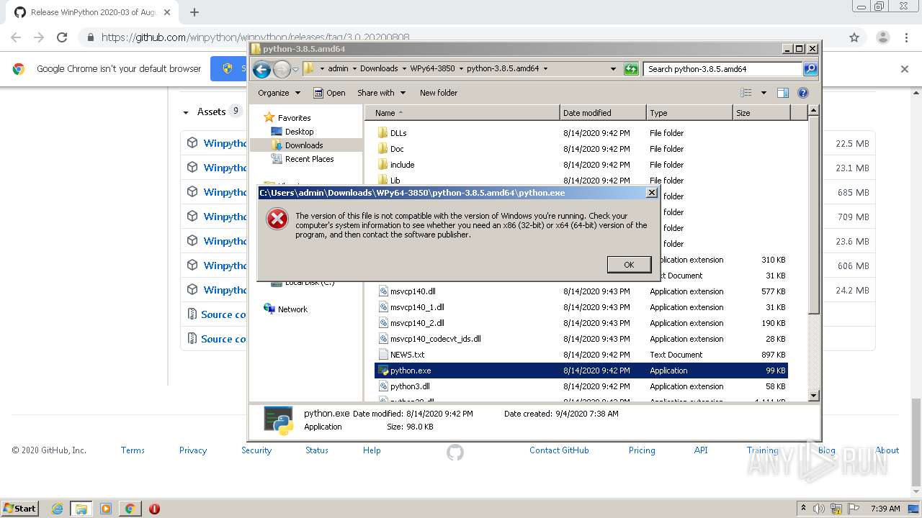Create a New folder
This screenshot has width=922, height=518.
(x=439, y=93)
